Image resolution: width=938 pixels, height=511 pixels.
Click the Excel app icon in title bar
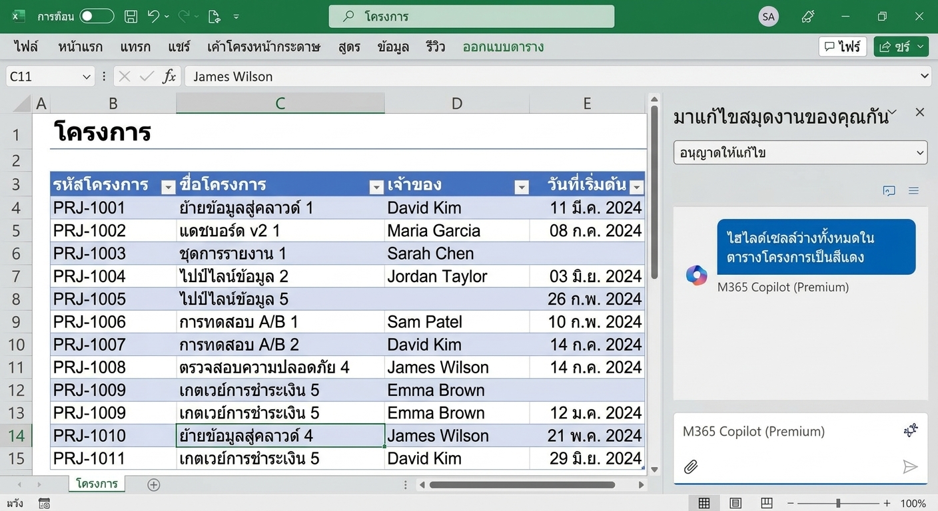(x=19, y=16)
